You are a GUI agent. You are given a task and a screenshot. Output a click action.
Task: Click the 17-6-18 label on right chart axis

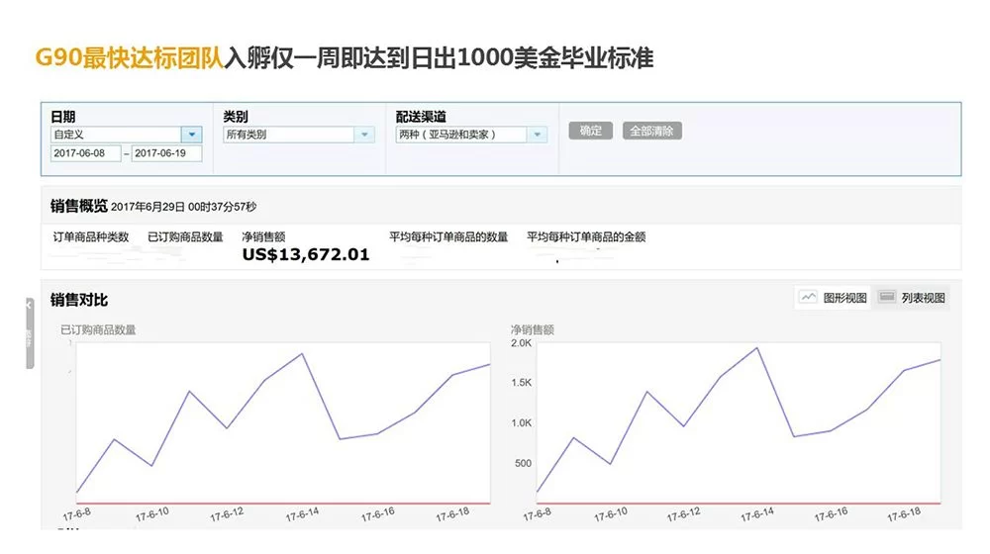point(906,514)
